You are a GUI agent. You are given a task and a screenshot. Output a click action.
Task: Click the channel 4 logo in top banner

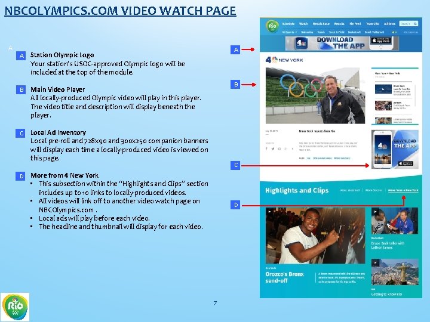302,44
